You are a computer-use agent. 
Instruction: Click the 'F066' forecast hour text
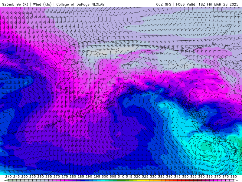(x=180, y=4)
